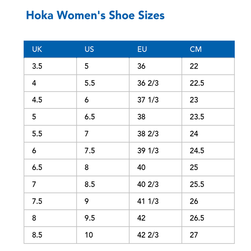251x251 pixels.
Task: Select the US column header
Action: [103, 49]
